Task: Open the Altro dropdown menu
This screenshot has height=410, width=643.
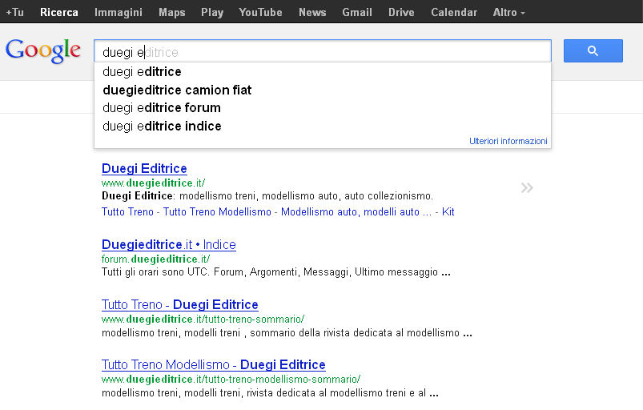Action: pyautogui.click(x=509, y=12)
